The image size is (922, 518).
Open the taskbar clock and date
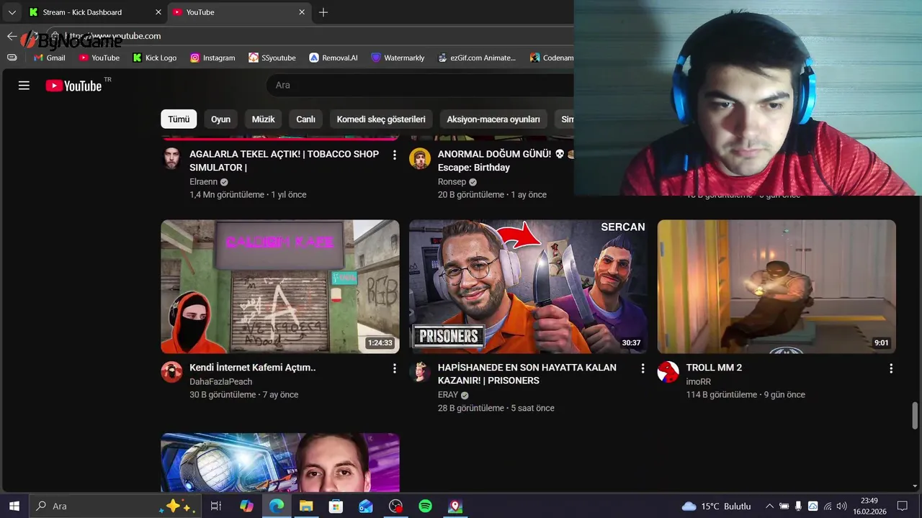click(x=869, y=506)
